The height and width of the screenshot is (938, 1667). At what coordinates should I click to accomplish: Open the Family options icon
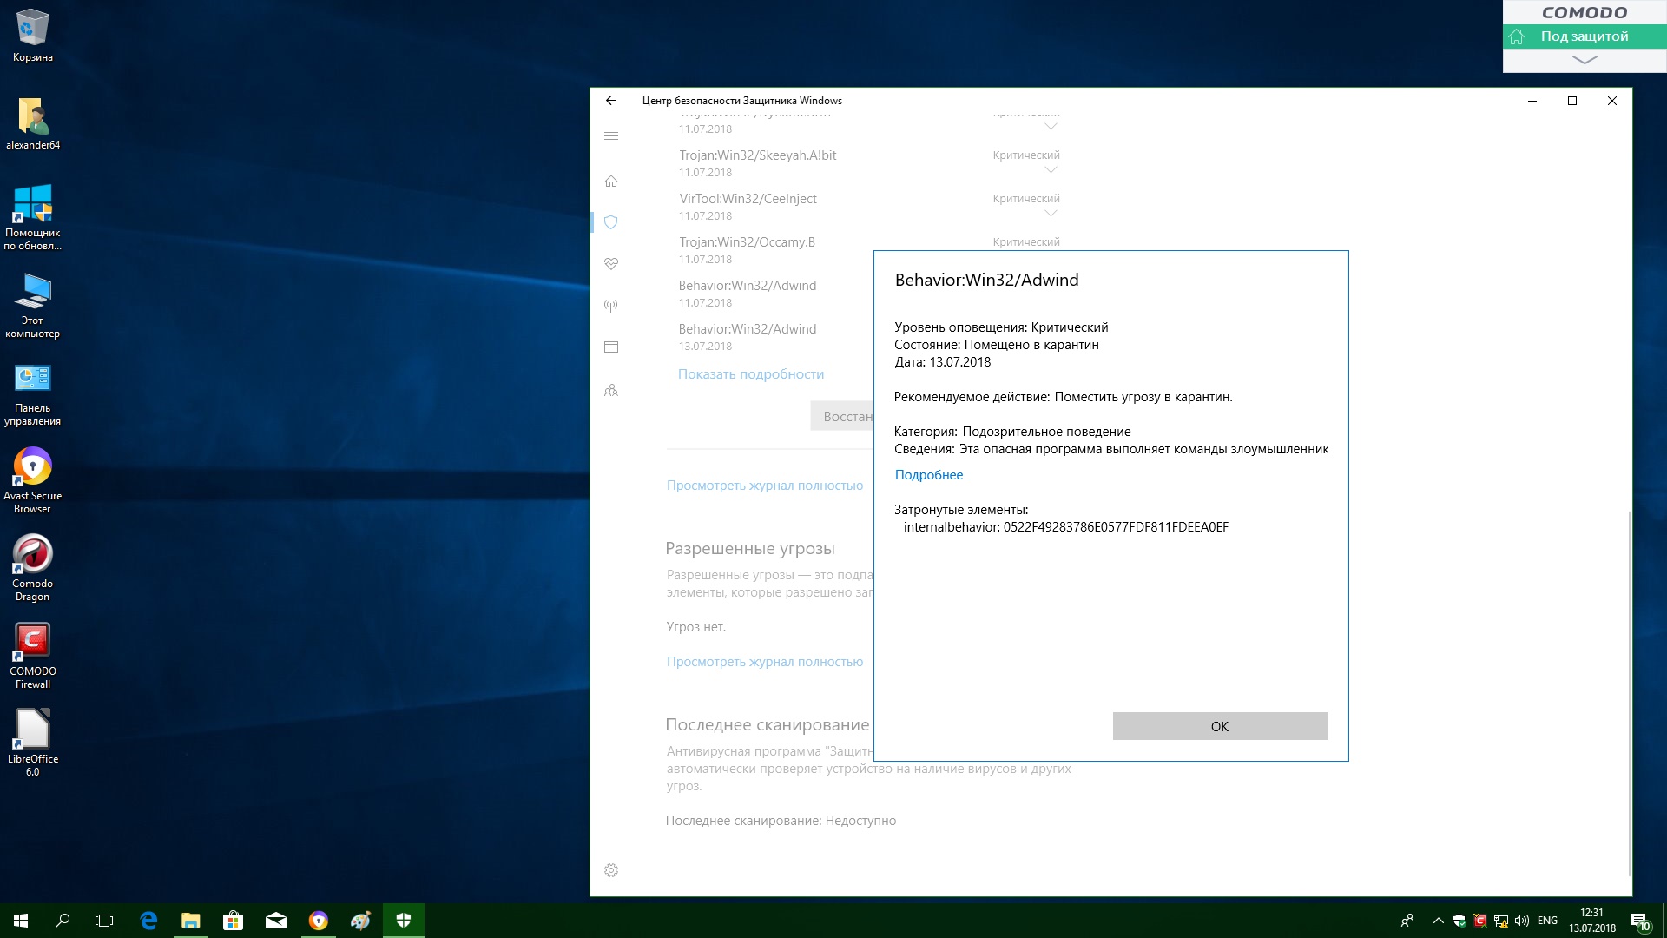(x=611, y=390)
